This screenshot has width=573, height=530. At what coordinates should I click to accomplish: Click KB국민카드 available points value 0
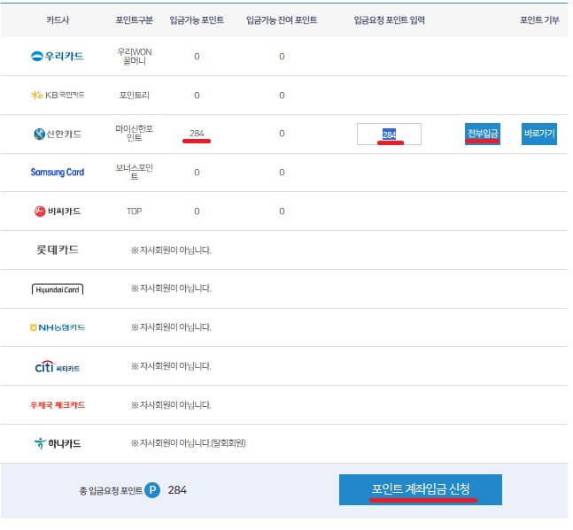coord(197,96)
